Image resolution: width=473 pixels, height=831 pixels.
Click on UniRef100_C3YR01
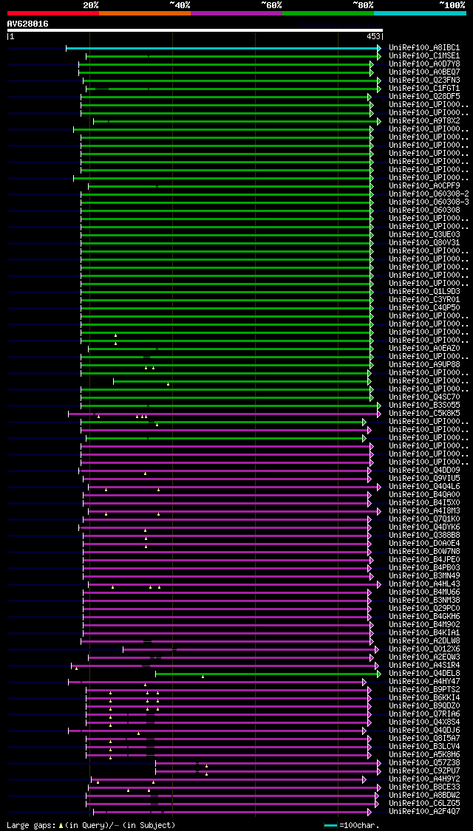tap(424, 299)
